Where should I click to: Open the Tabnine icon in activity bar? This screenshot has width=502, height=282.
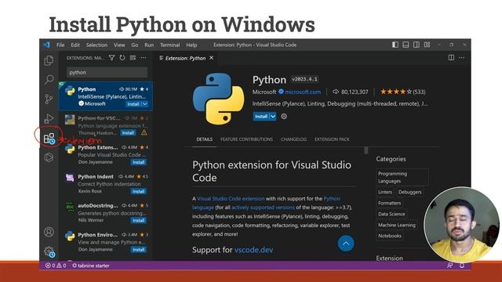coord(49,157)
